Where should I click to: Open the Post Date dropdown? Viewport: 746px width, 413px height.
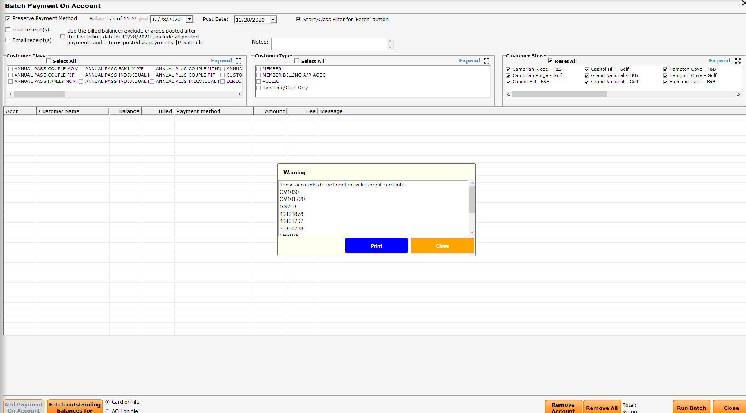click(x=273, y=19)
